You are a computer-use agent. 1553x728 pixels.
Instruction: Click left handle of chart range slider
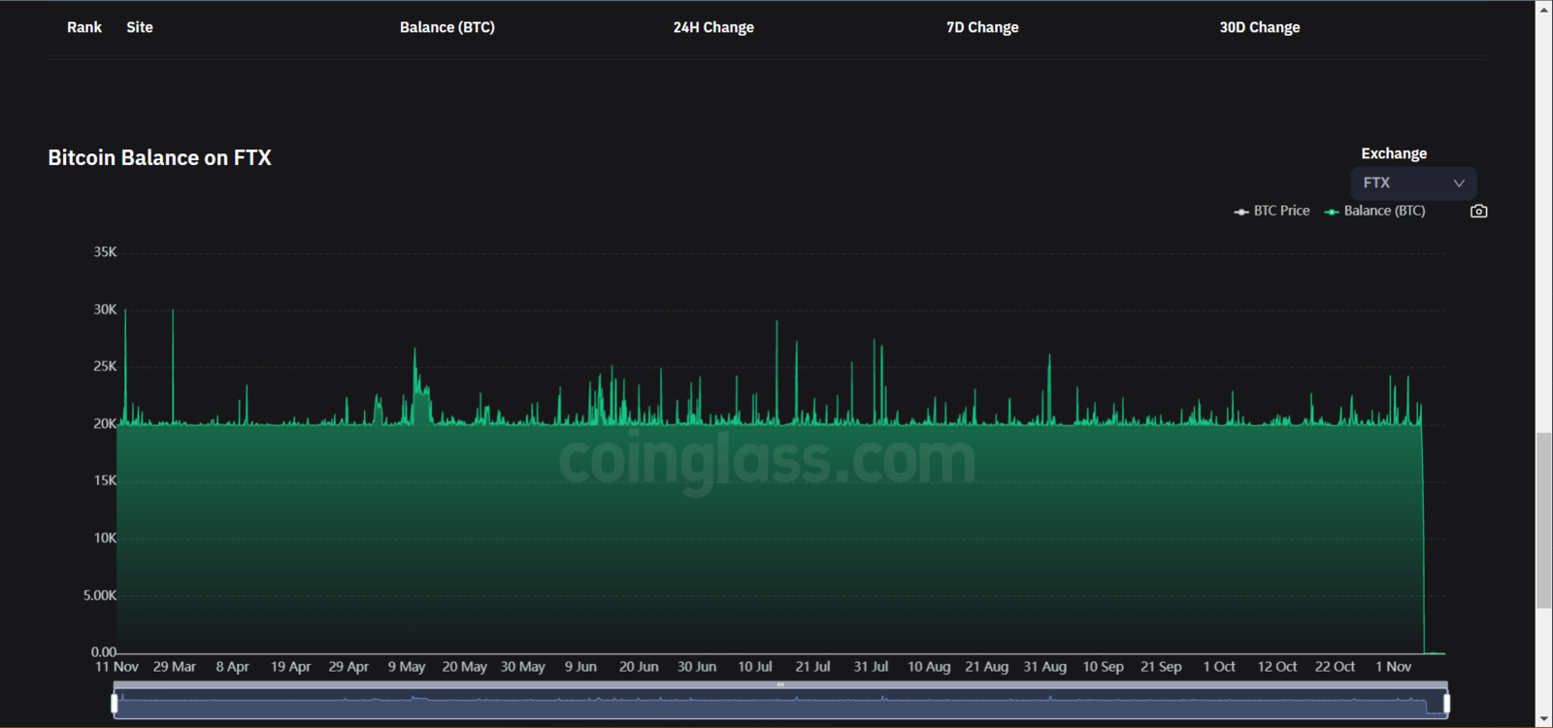click(115, 703)
